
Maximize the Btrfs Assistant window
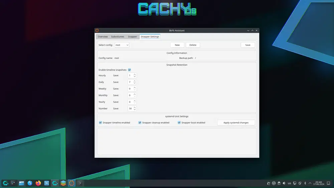253,30
